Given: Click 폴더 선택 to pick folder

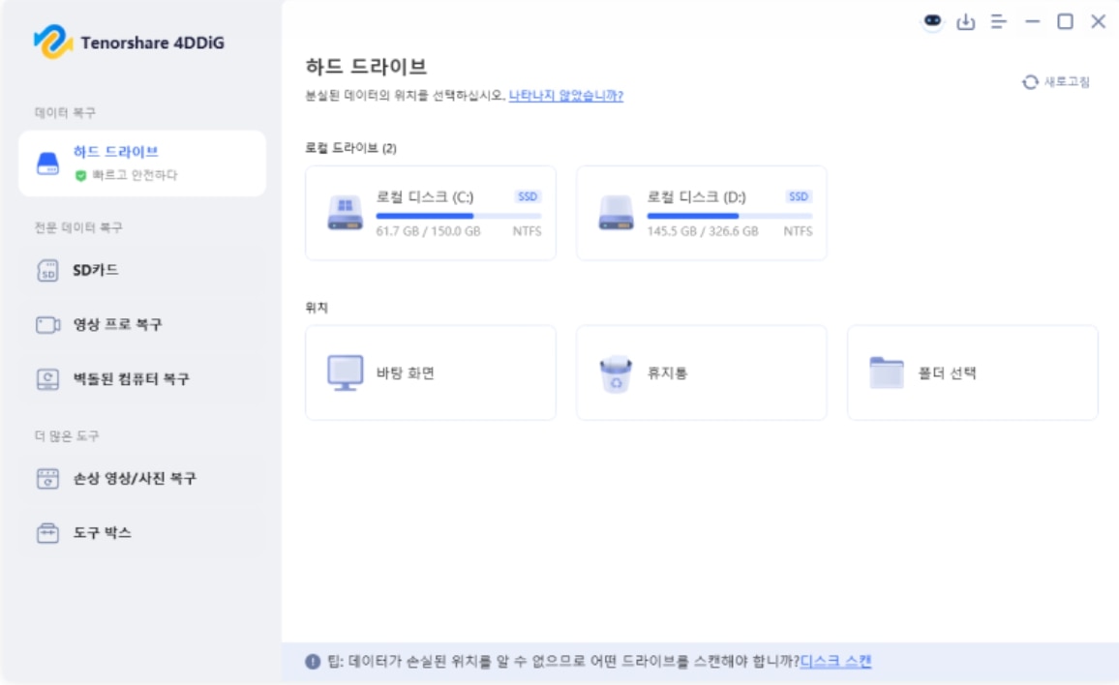Looking at the screenshot, I should [972, 372].
